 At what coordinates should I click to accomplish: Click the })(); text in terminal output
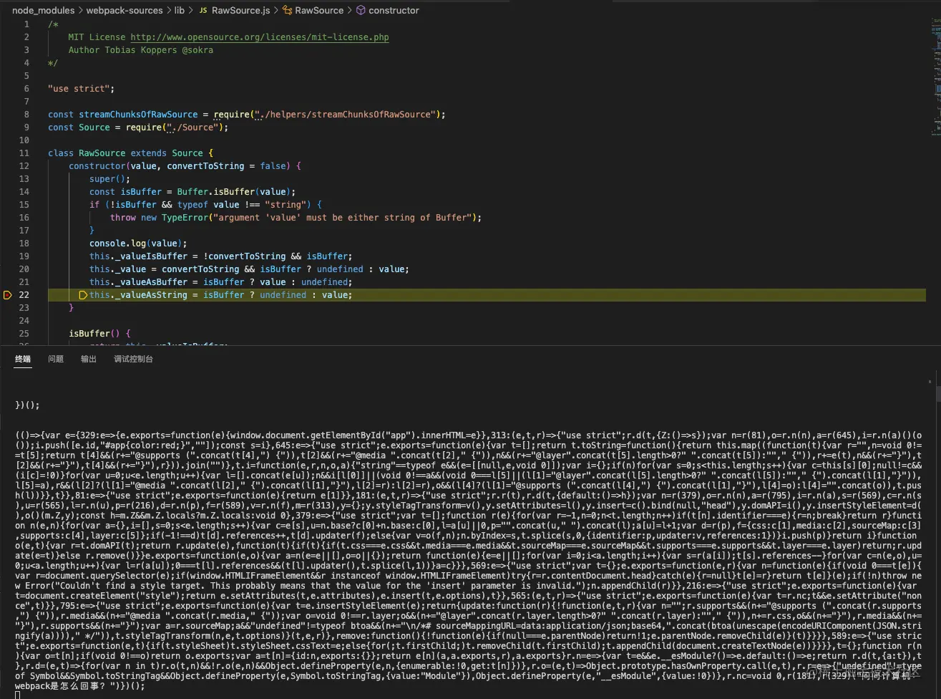pyautogui.click(x=28, y=405)
